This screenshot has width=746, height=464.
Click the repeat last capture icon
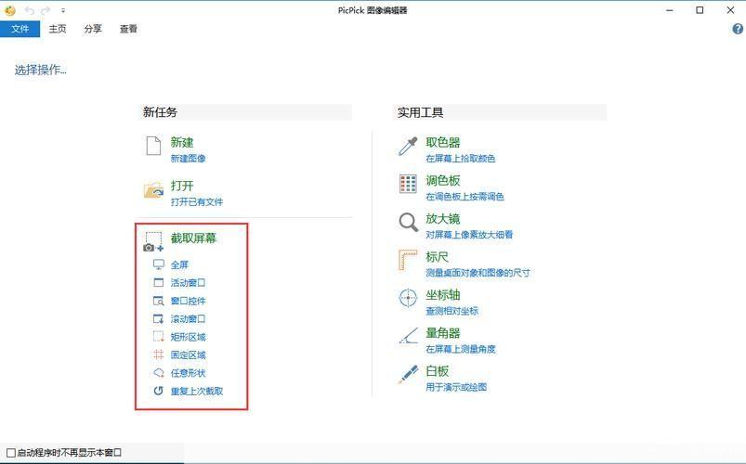pyautogui.click(x=159, y=391)
